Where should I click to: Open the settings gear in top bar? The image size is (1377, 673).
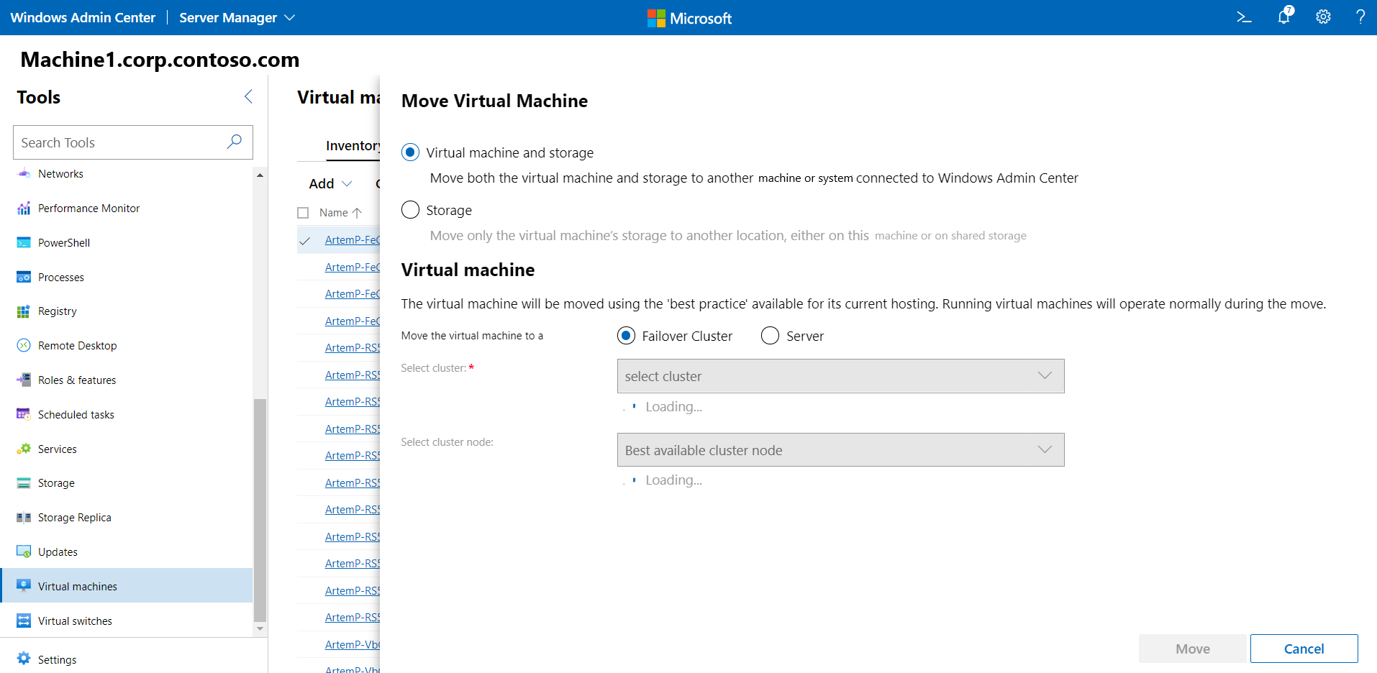1323,17
